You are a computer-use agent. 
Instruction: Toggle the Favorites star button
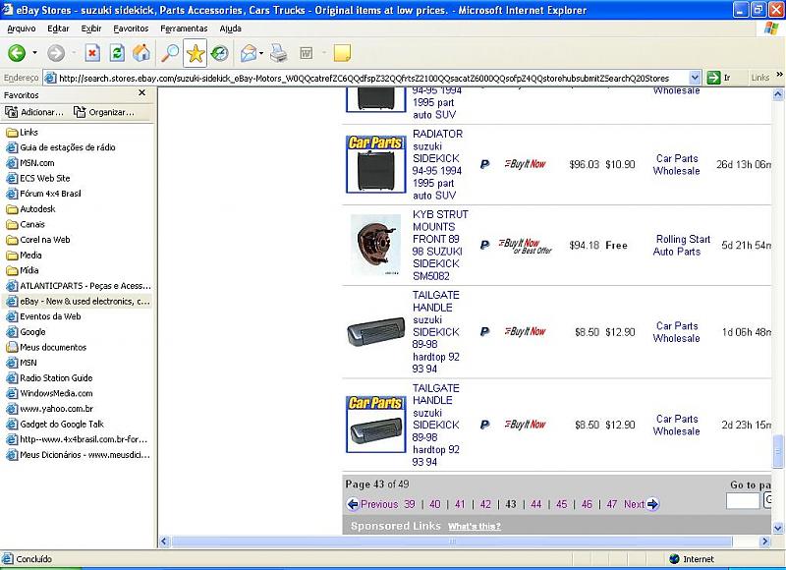(x=195, y=54)
